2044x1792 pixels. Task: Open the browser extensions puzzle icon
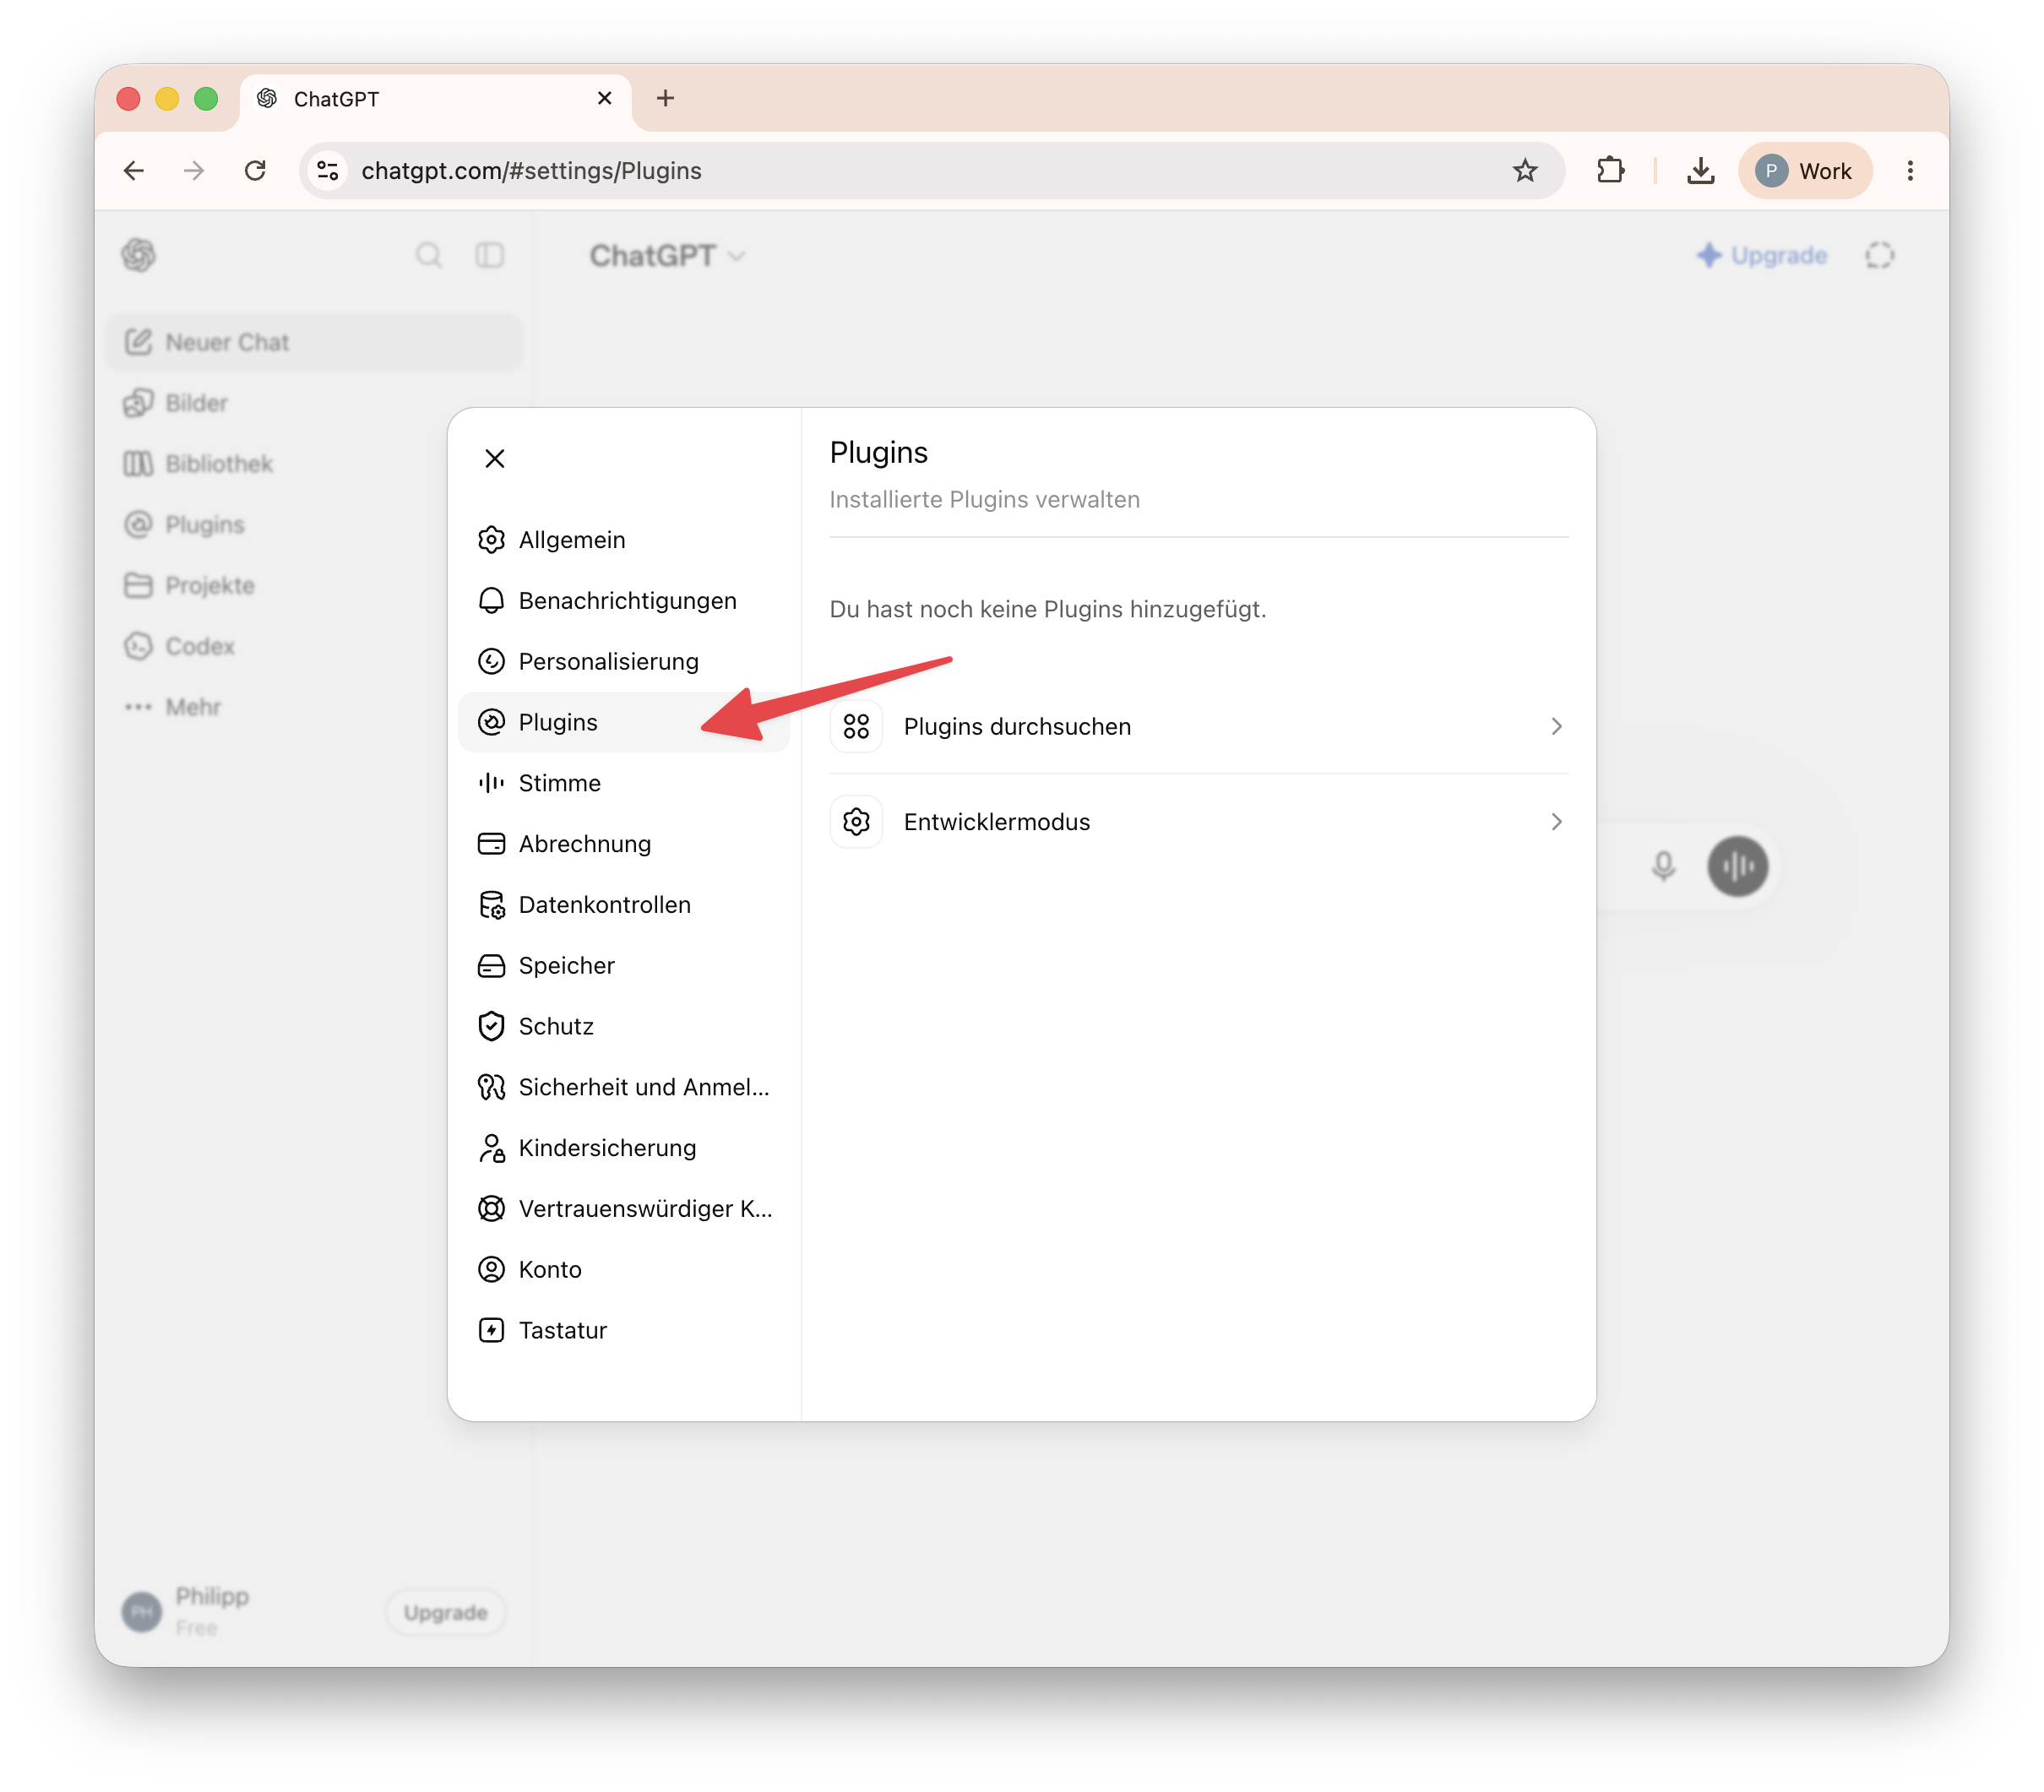pyautogui.click(x=1610, y=171)
